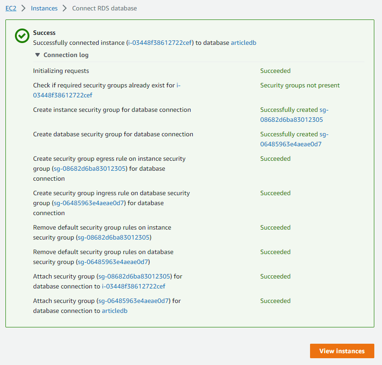382x365 pixels.
Task: Click security group link in ingress rule row
Action: coord(89,203)
